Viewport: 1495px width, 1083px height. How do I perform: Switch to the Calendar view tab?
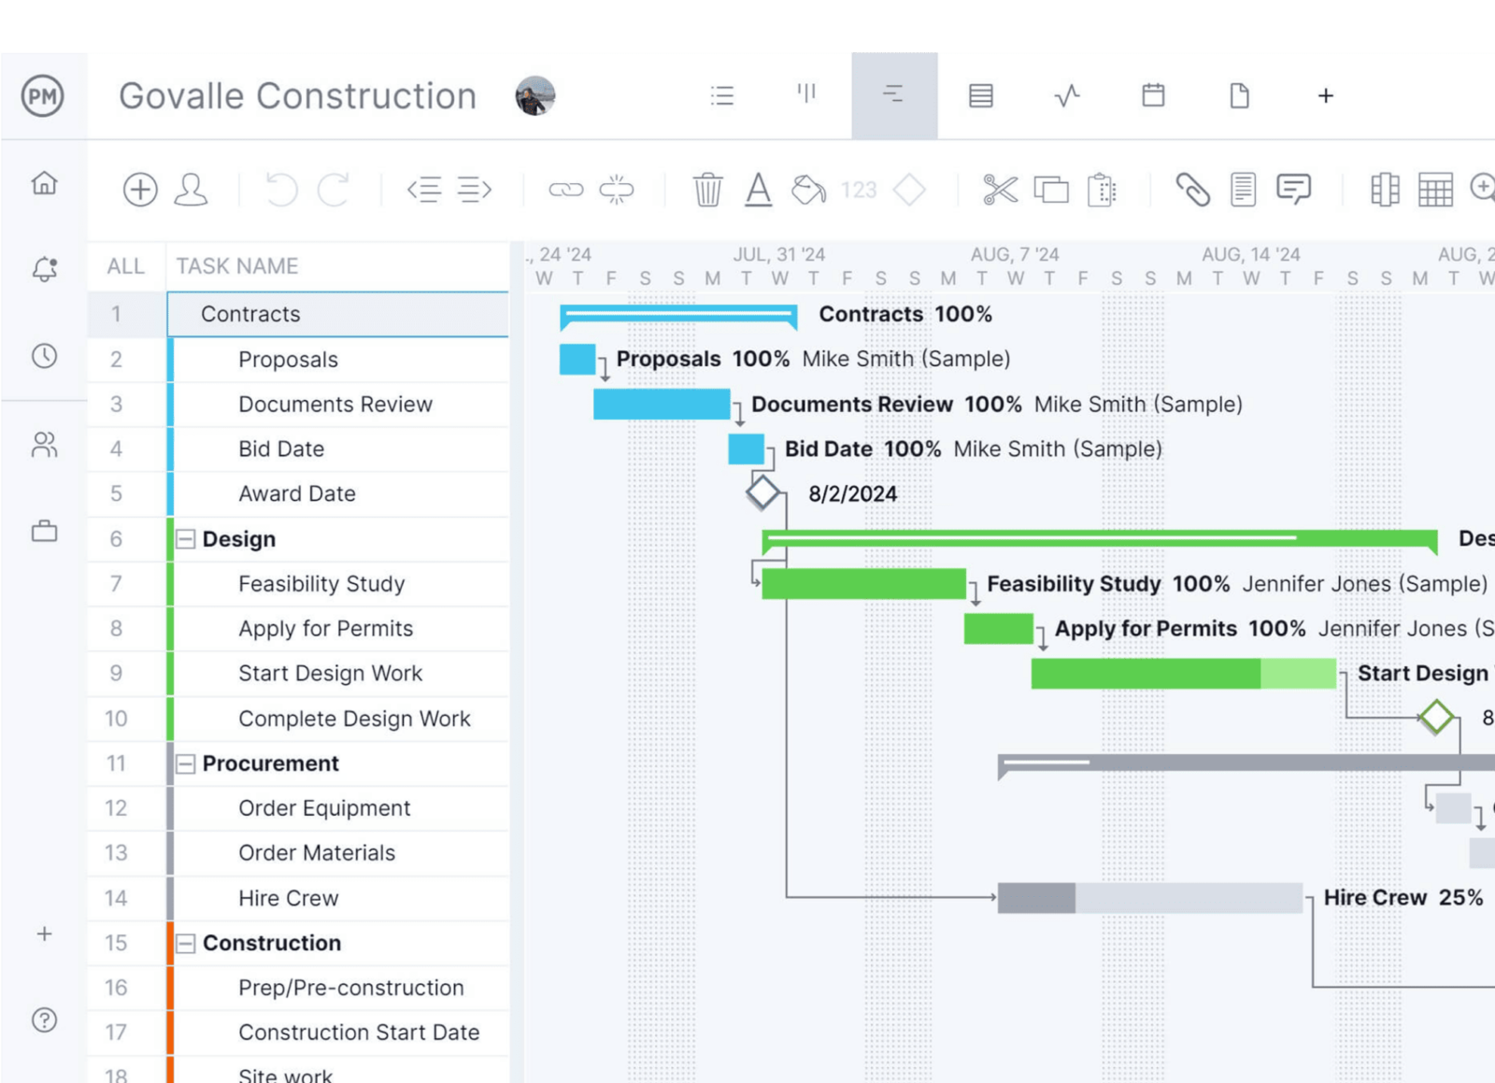[x=1152, y=94]
